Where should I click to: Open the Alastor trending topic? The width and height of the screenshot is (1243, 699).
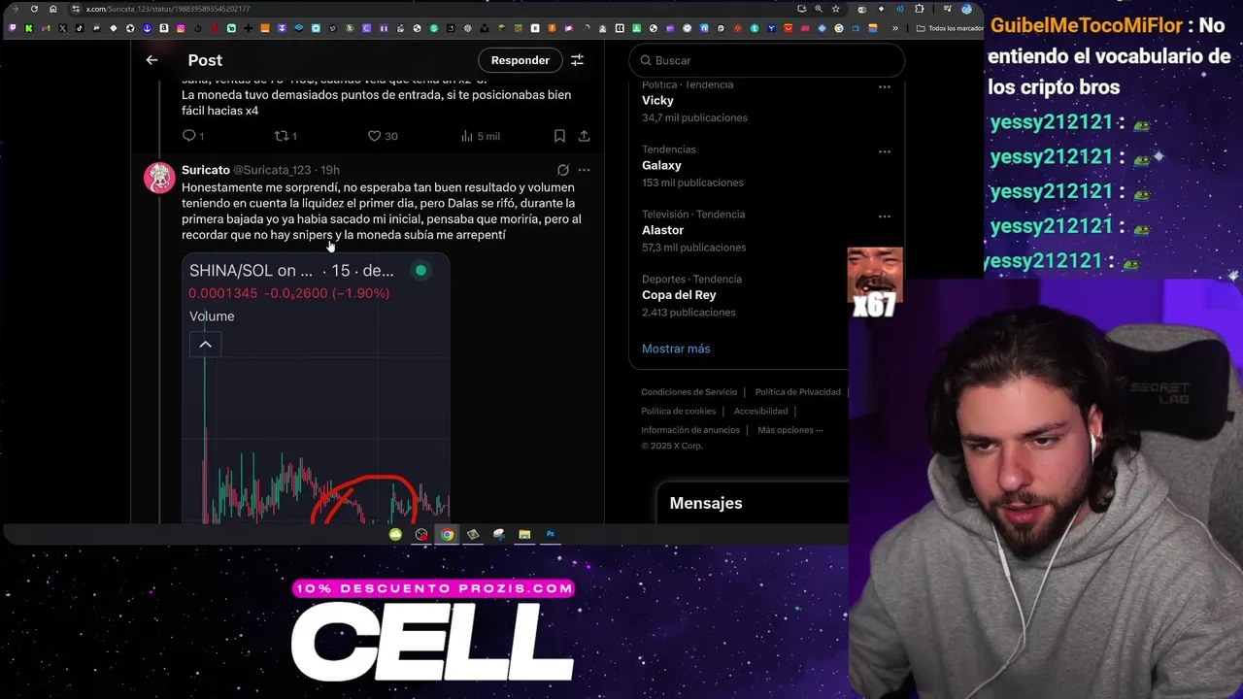[662, 230]
